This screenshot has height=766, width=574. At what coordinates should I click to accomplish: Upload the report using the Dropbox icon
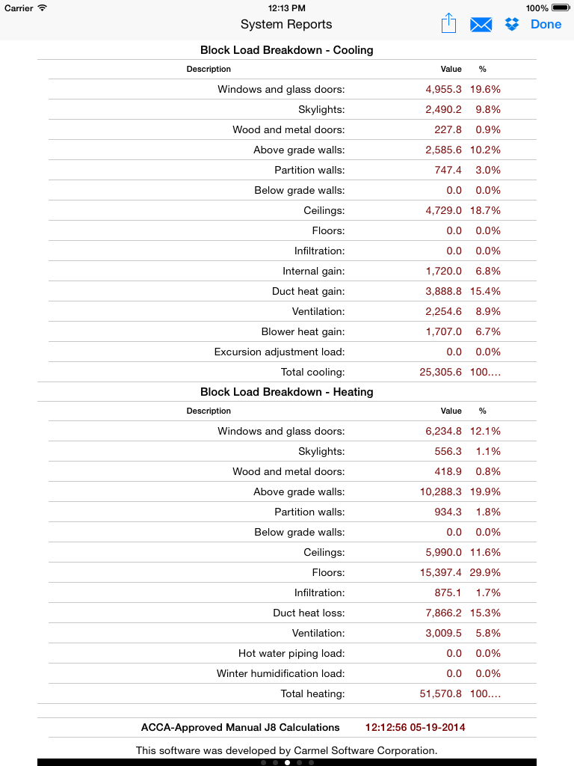[x=511, y=24]
